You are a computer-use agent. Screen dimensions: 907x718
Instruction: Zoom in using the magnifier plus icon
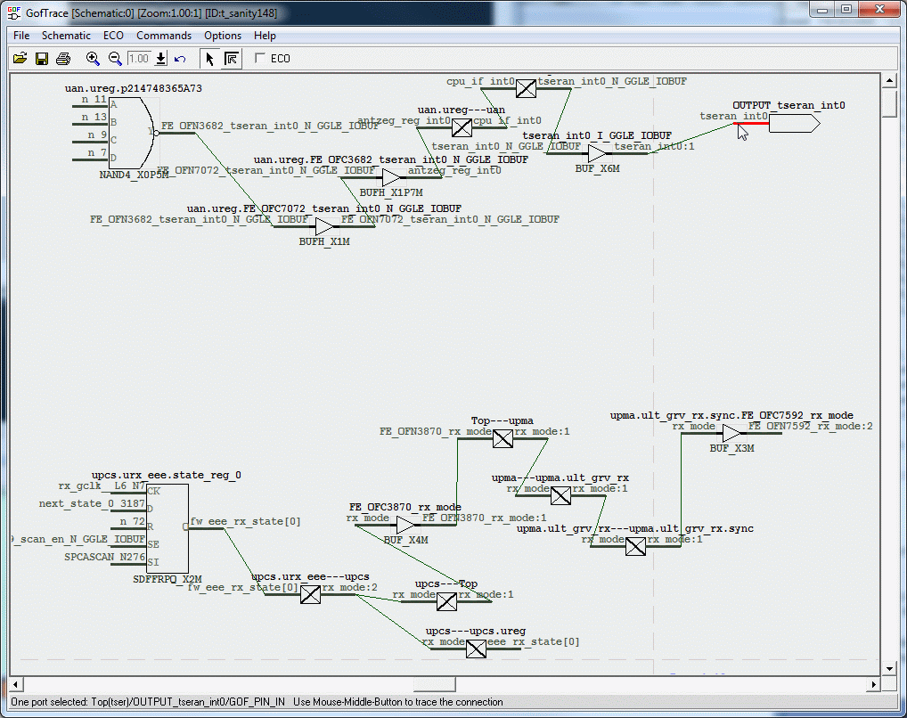coord(93,59)
